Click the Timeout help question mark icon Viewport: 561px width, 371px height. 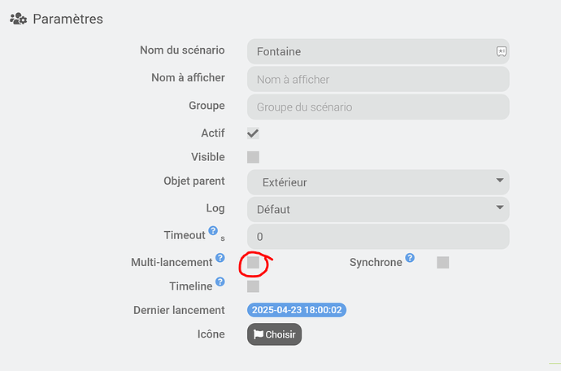pyautogui.click(x=213, y=232)
